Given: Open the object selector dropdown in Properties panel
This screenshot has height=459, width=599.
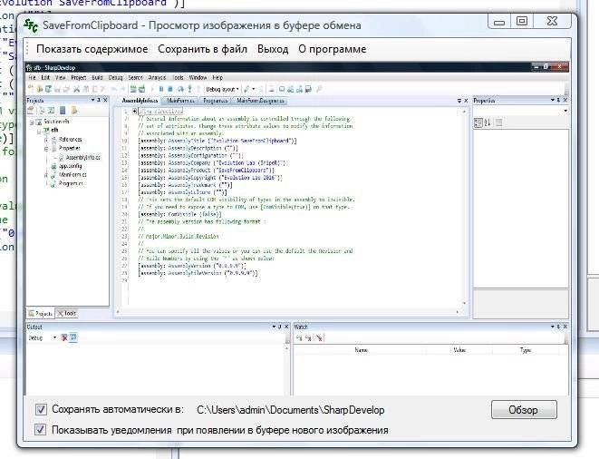Looking at the screenshot, I should coord(565,111).
